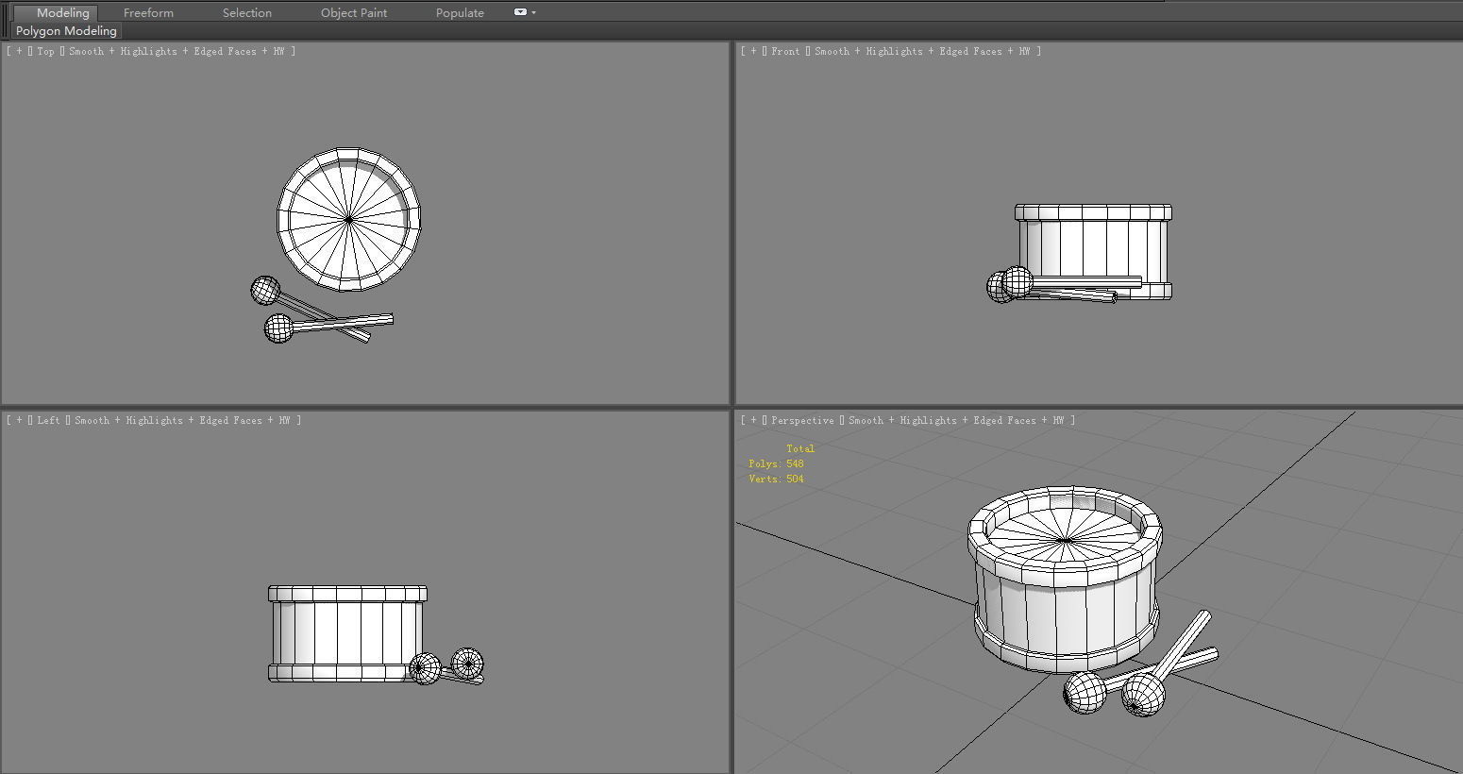This screenshot has width=1463, height=774.
Task: Open the Freeform ribbon tab
Action: pyautogui.click(x=148, y=13)
